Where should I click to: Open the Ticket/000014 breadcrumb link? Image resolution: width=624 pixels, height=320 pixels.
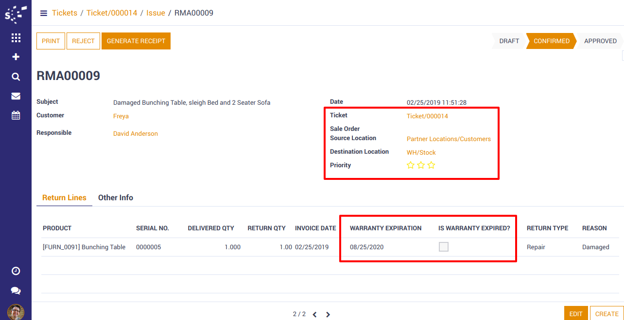pos(112,13)
